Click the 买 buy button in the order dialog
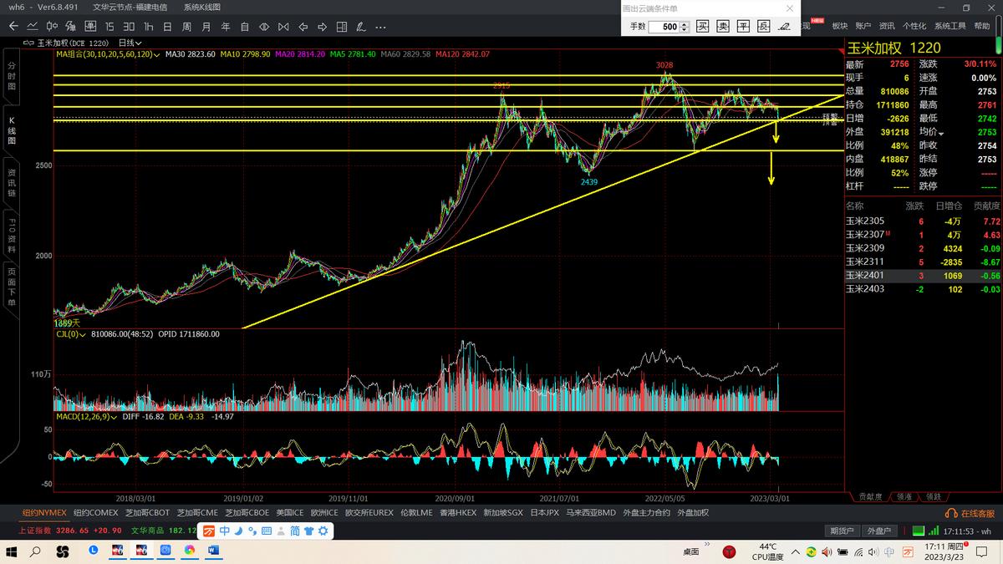This screenshot has width=1003, height=564. coord(703,27)
